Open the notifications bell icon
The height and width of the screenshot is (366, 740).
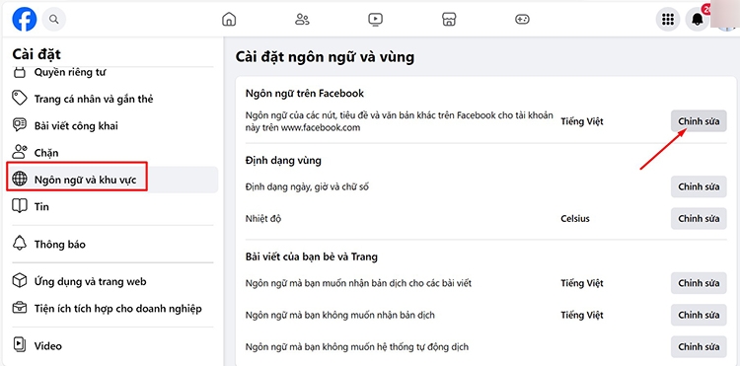(697, 20)
